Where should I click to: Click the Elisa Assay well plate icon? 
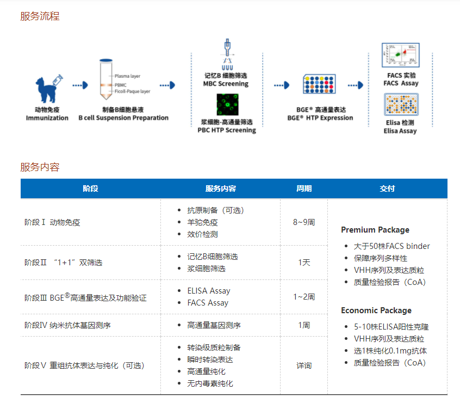[x=401, y=105]
